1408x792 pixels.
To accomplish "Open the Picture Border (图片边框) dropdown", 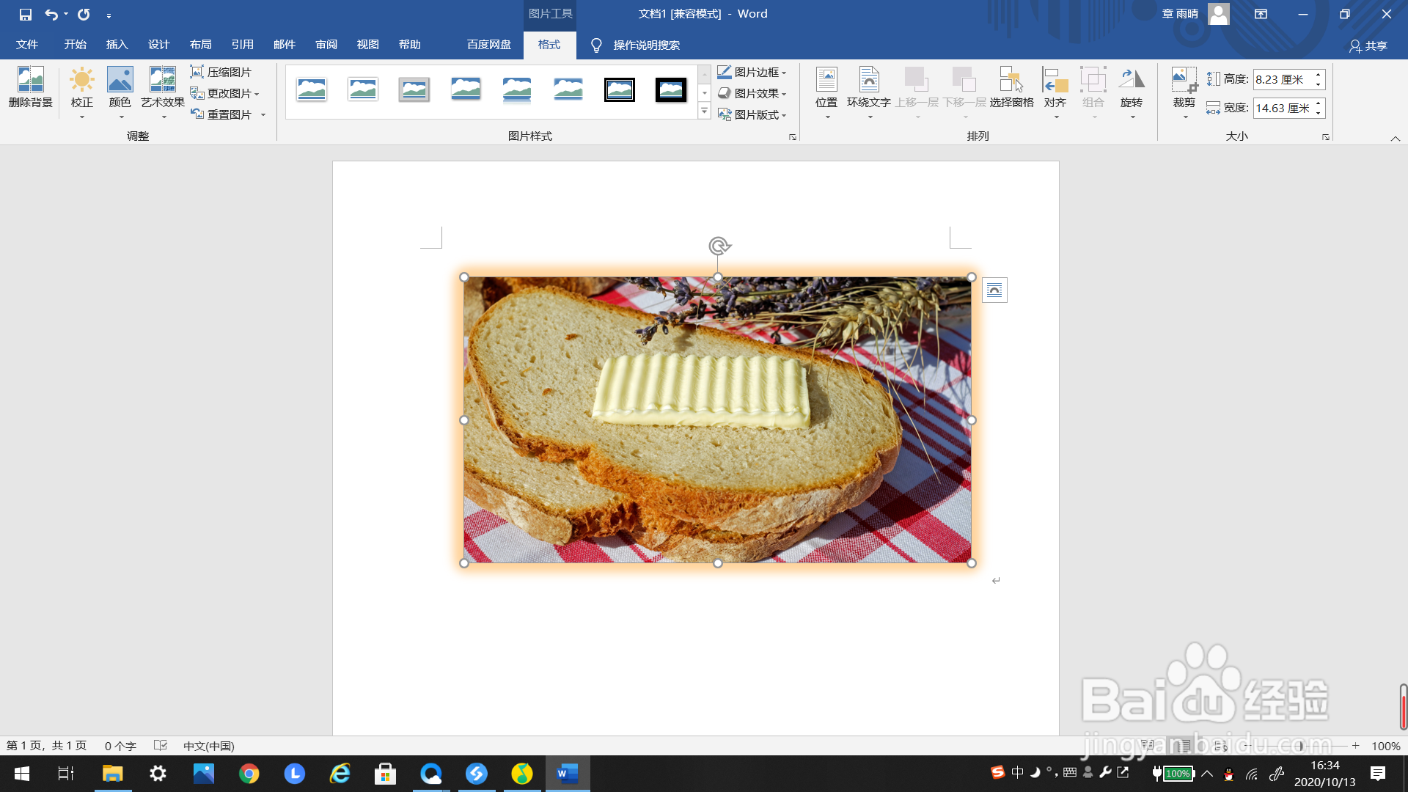I will point(752,72).
